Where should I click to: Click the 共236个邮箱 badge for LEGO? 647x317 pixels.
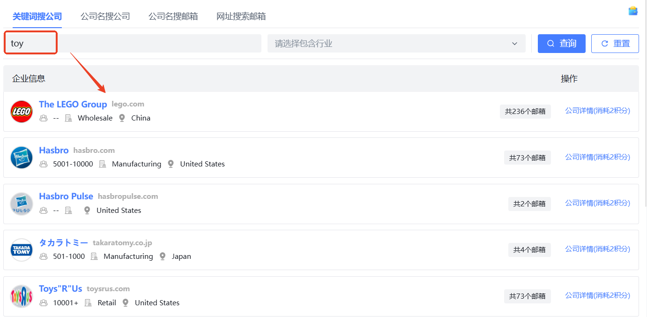pyautogui.click(x=525, y=112)
